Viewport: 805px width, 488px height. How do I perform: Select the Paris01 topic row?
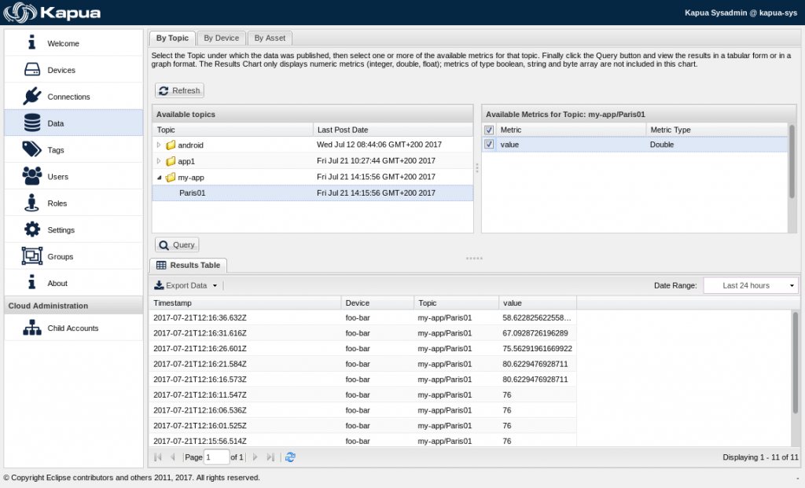(312, 193)
